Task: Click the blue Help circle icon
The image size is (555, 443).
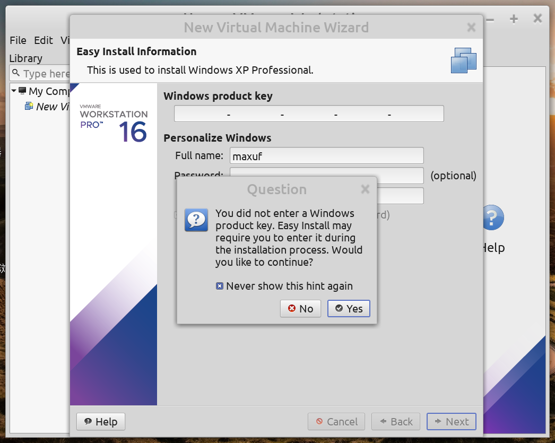Action: pyautogui.click(x=493, y=218)
